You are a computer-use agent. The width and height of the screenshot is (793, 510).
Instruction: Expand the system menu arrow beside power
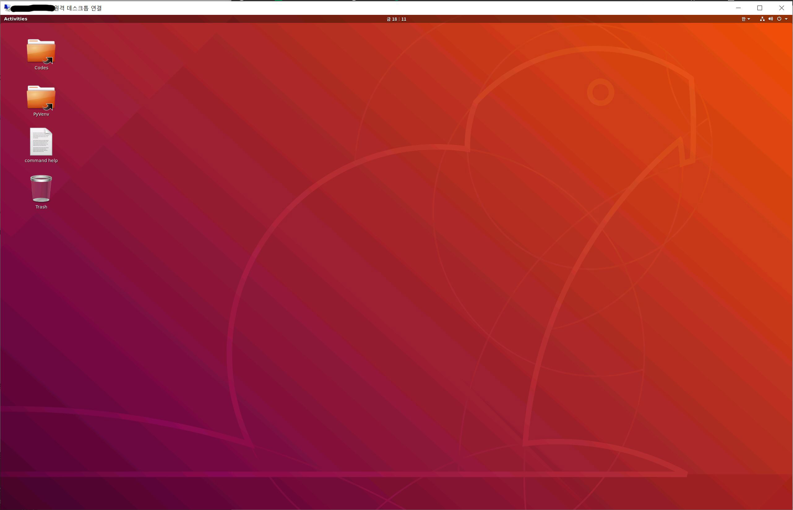[786, 19]
